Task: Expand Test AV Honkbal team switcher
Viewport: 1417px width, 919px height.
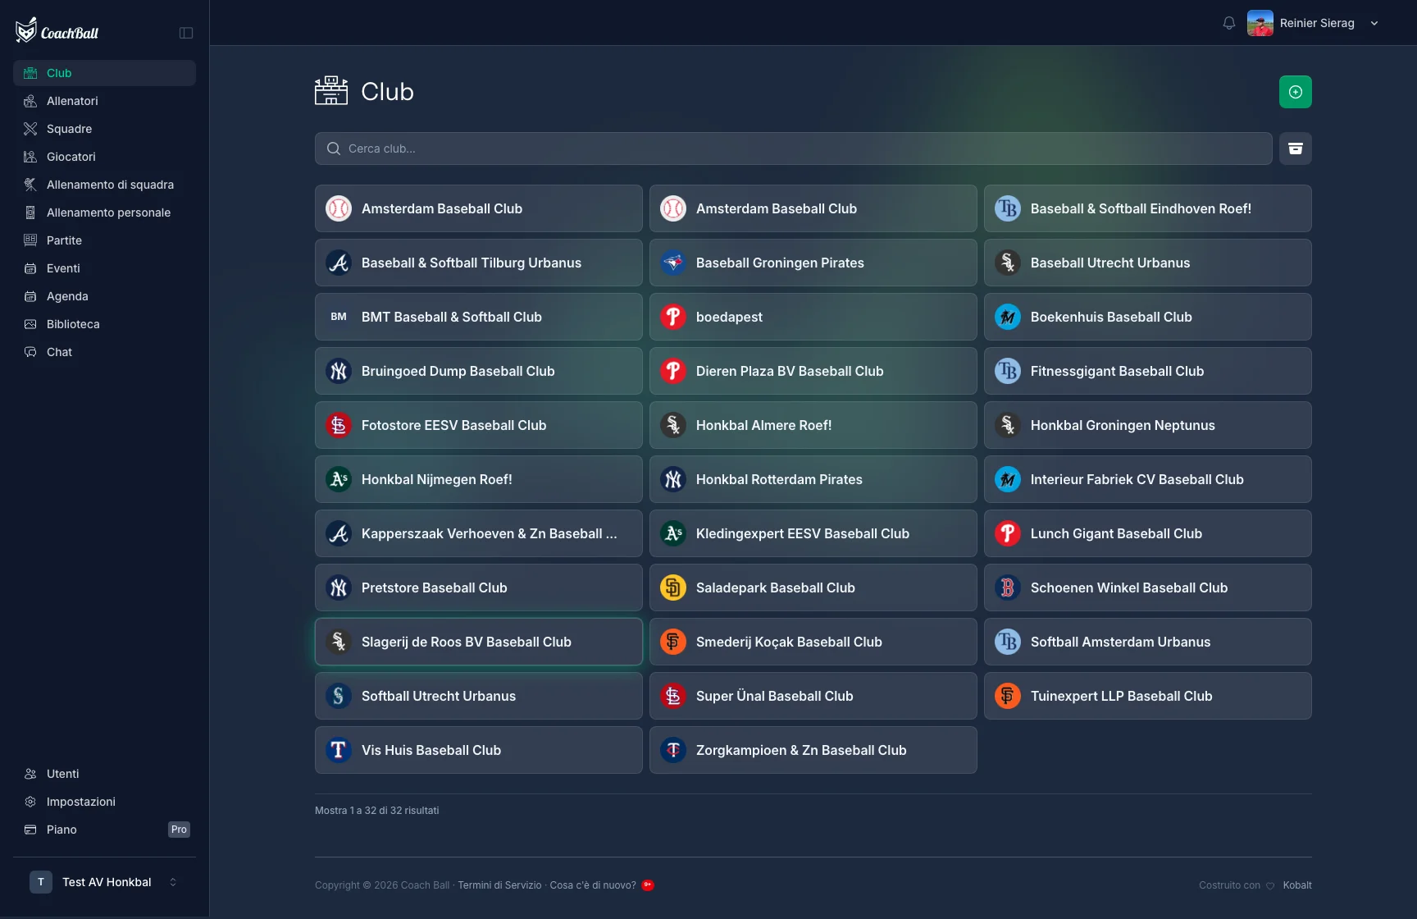Action: click(x=104, y=882)
